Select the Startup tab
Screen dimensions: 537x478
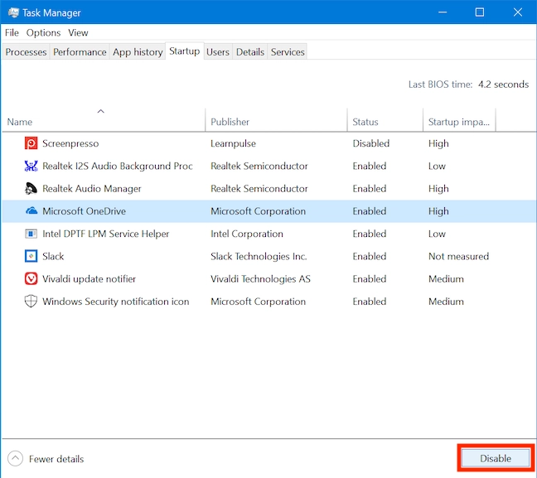[x=184, y=51]
